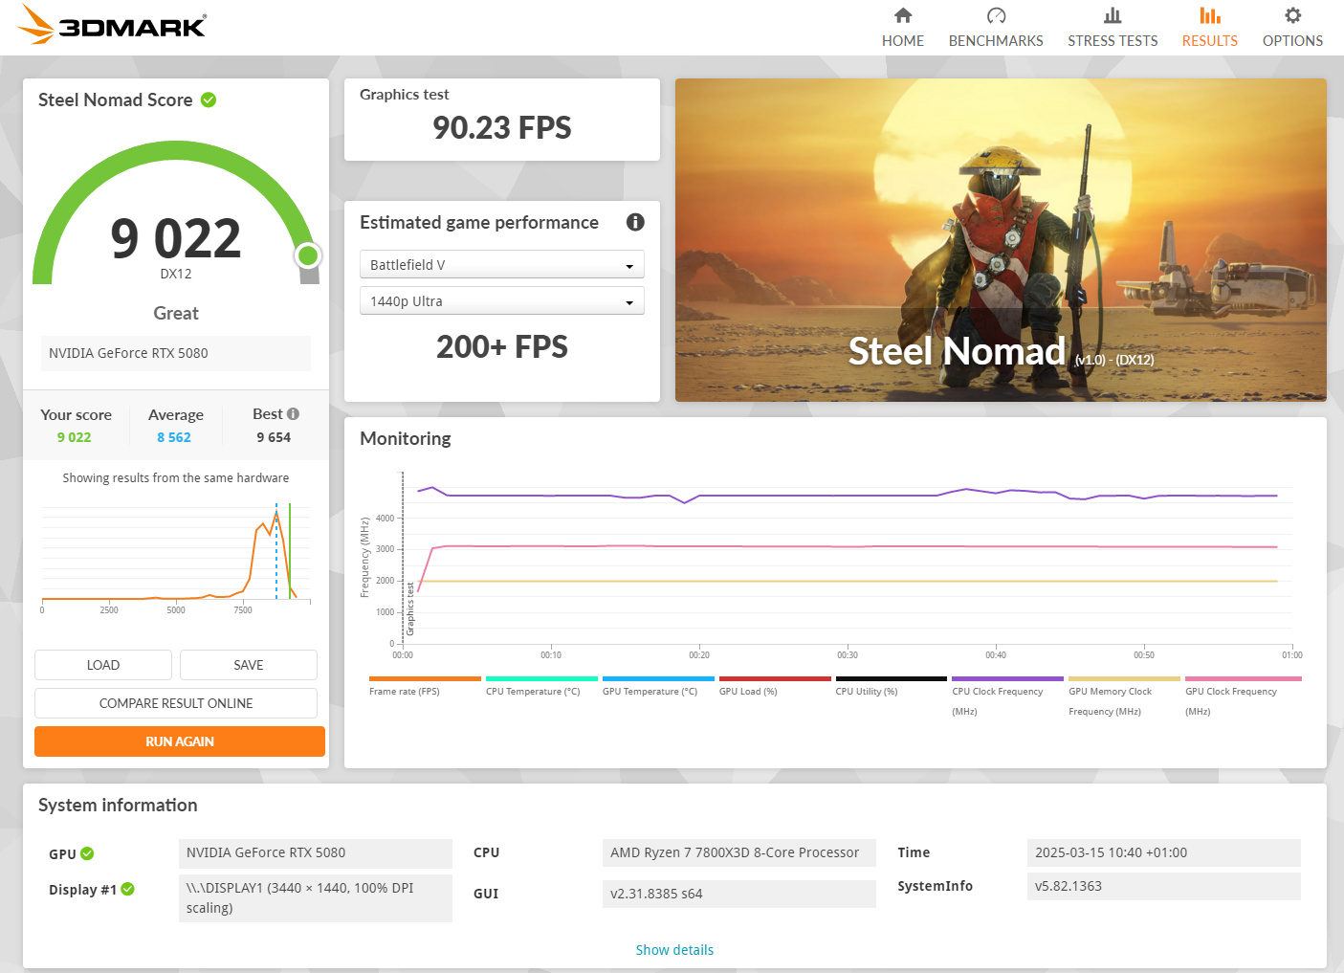Image resolution: width=1344 pixels, height=973 pixels.
Task: Click the green score gauge indicator dot
Action: click(x=308, y=255)
